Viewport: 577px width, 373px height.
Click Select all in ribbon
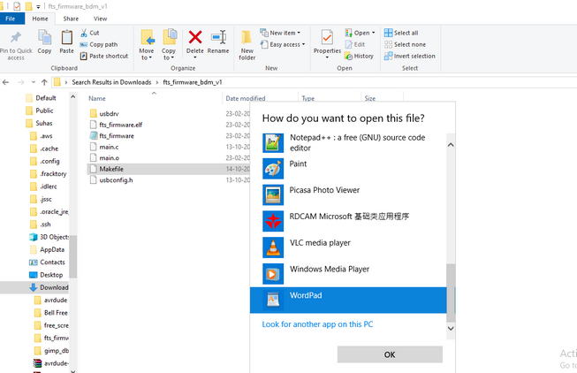(401, 33)
